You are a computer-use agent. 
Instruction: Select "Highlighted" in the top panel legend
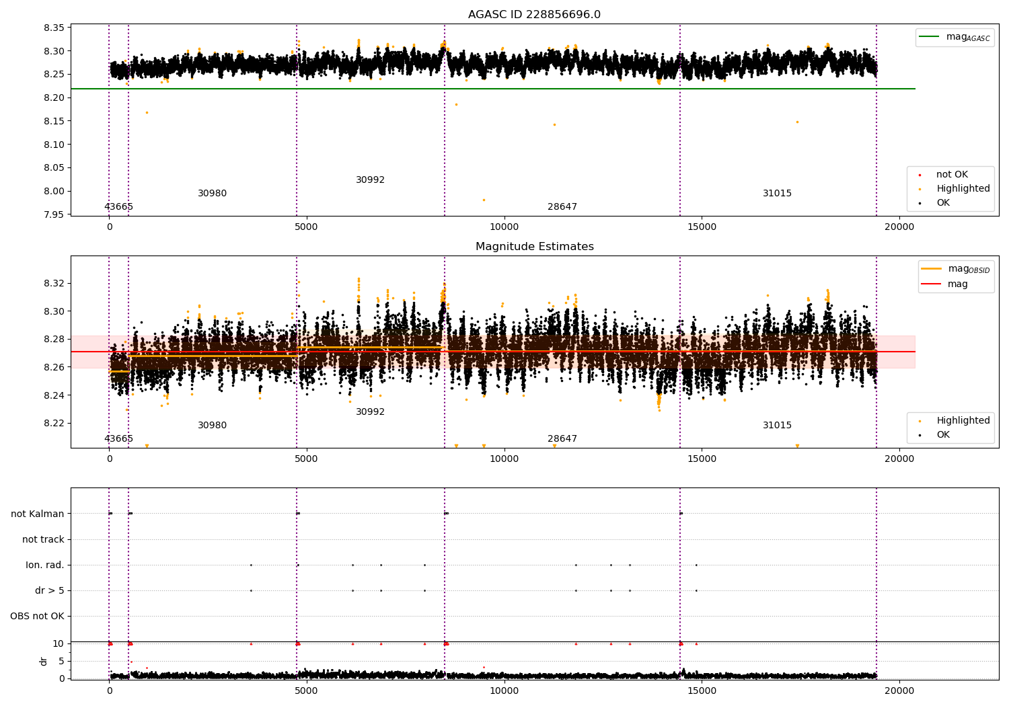[x=954, y=189]
